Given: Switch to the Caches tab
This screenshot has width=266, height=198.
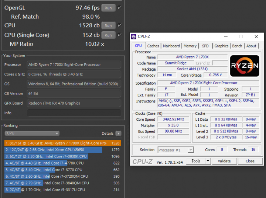Looking at the screenshot, I should click(153, 46).
